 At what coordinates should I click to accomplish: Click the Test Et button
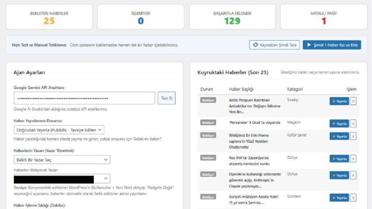tap(167, 98)
